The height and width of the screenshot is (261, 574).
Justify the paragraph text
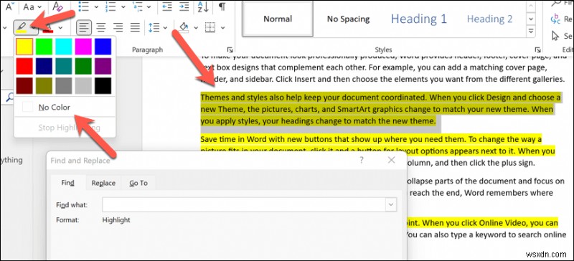[135, 27]
